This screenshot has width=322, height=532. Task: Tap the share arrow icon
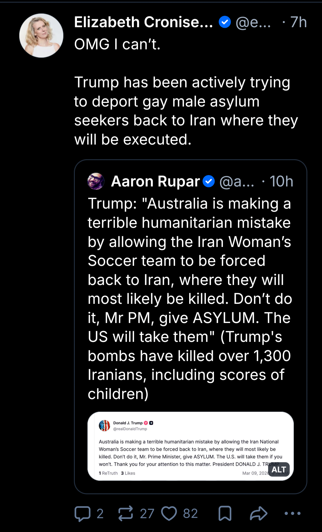coord(259,513)
